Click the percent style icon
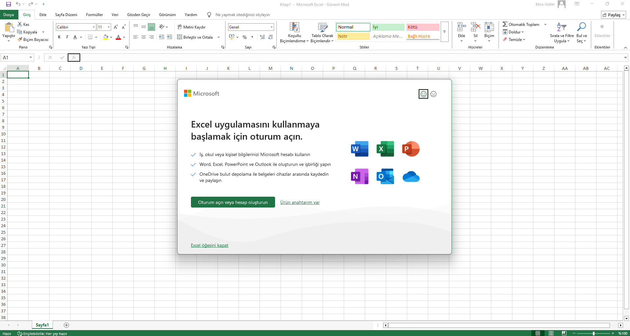Viewport: 630px width, 336px height. click(245, 37)
